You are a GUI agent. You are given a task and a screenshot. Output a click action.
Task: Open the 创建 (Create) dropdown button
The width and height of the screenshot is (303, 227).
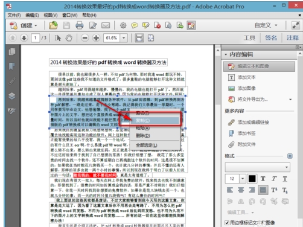point(24,25)
